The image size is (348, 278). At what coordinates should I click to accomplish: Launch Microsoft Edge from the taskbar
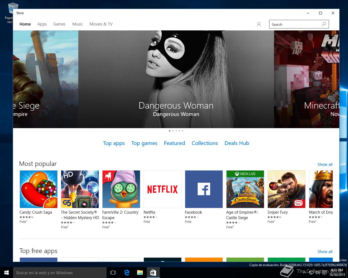point(127,273)
